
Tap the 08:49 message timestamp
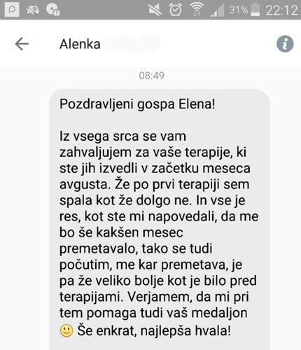152,76
